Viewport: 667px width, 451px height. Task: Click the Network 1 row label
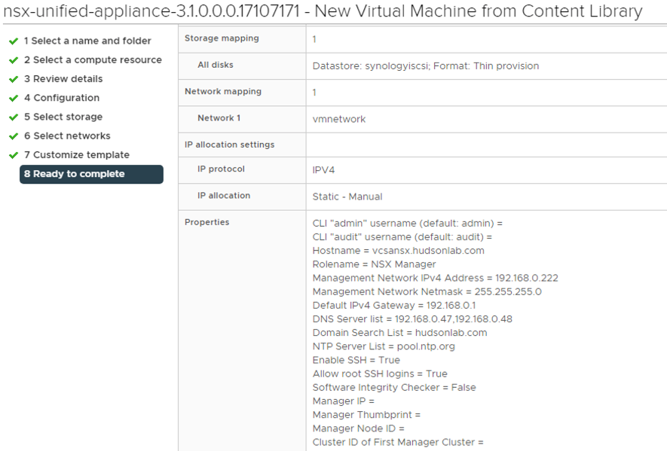point(219,118)
